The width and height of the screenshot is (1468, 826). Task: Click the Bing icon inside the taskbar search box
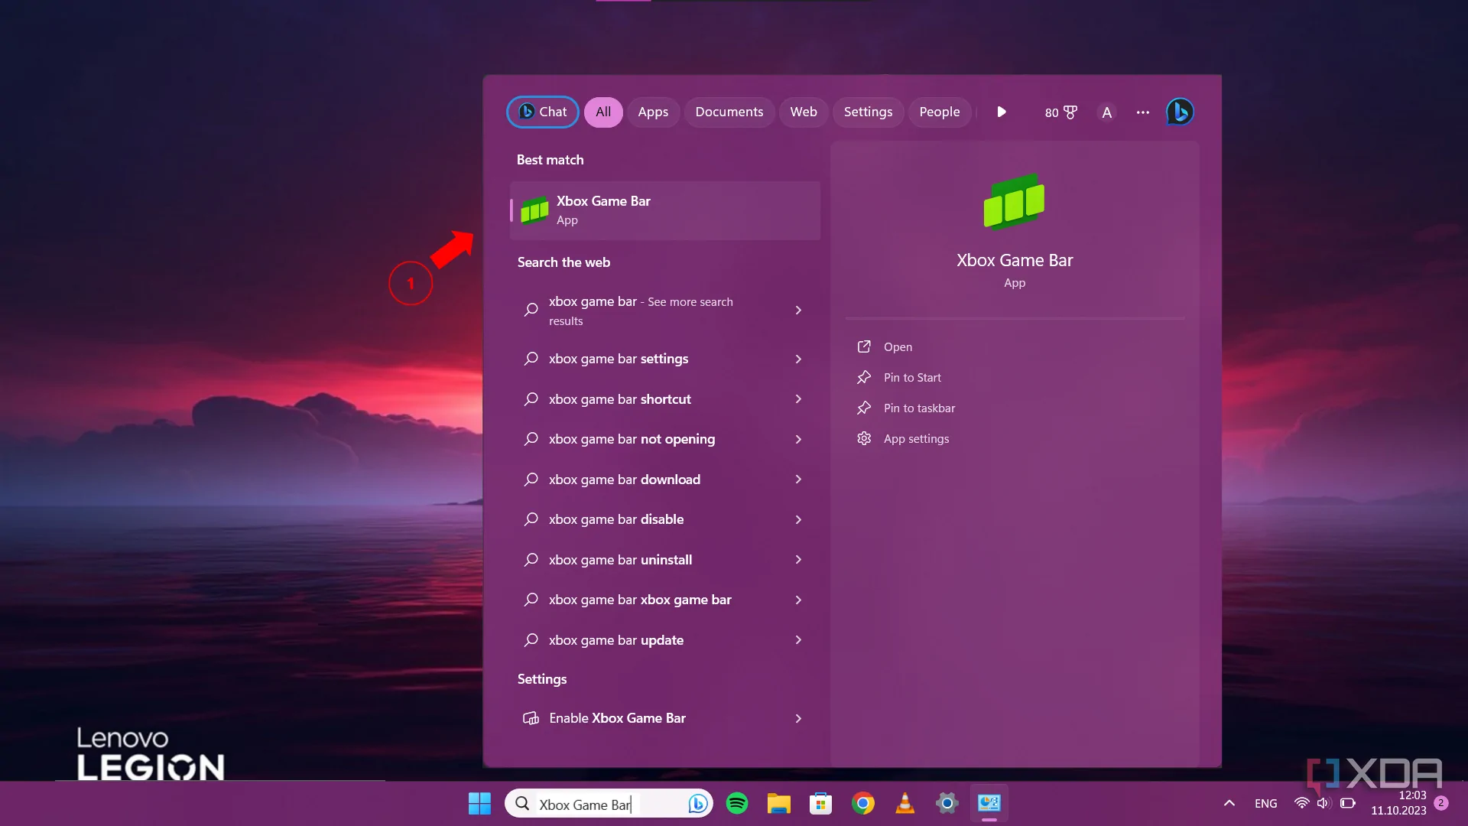click(x=697, y=804)
